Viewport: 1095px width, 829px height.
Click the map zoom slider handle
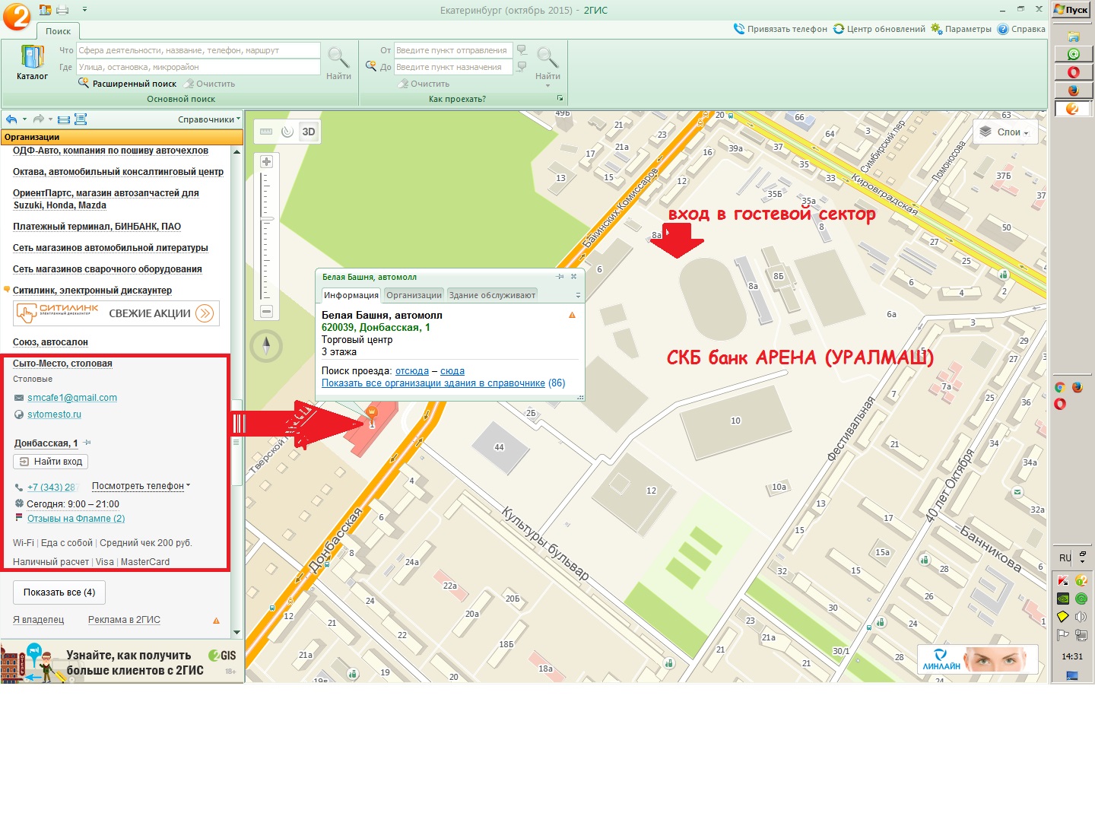click(x=267, y=219)
